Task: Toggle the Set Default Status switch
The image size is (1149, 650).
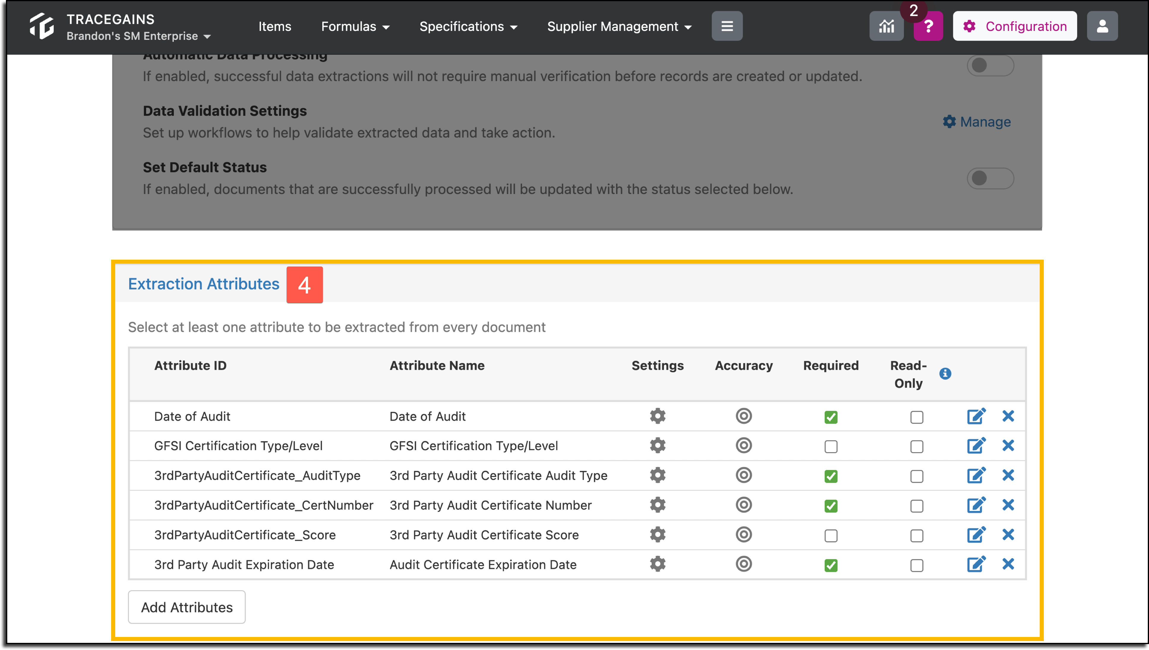Action: (x=990, y=178)
